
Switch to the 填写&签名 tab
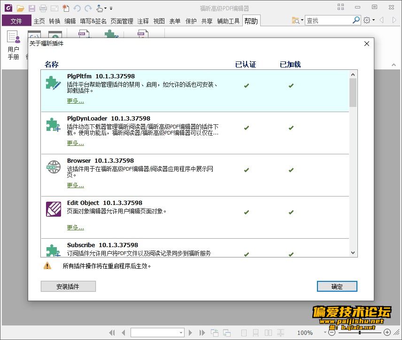point(93,21)
